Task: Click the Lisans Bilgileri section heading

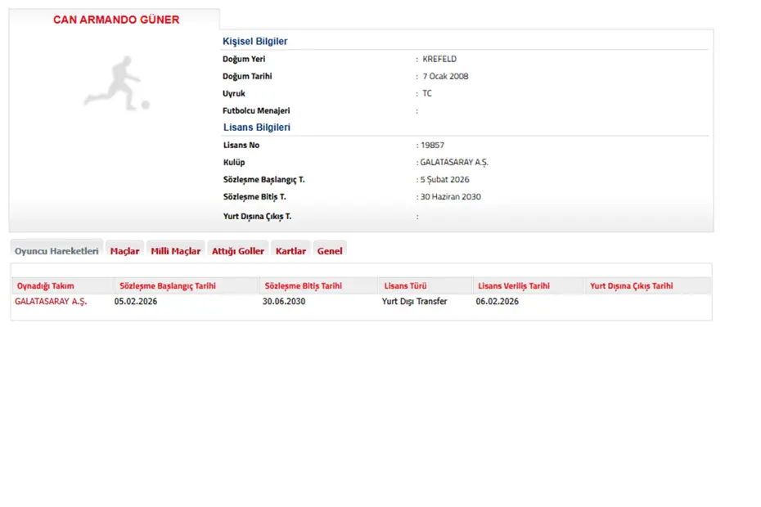Action: tap(257, 128)
